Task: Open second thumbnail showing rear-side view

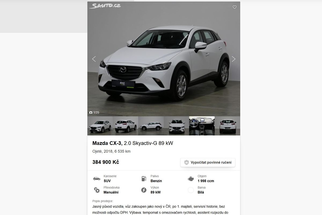Action: [126, 126]
